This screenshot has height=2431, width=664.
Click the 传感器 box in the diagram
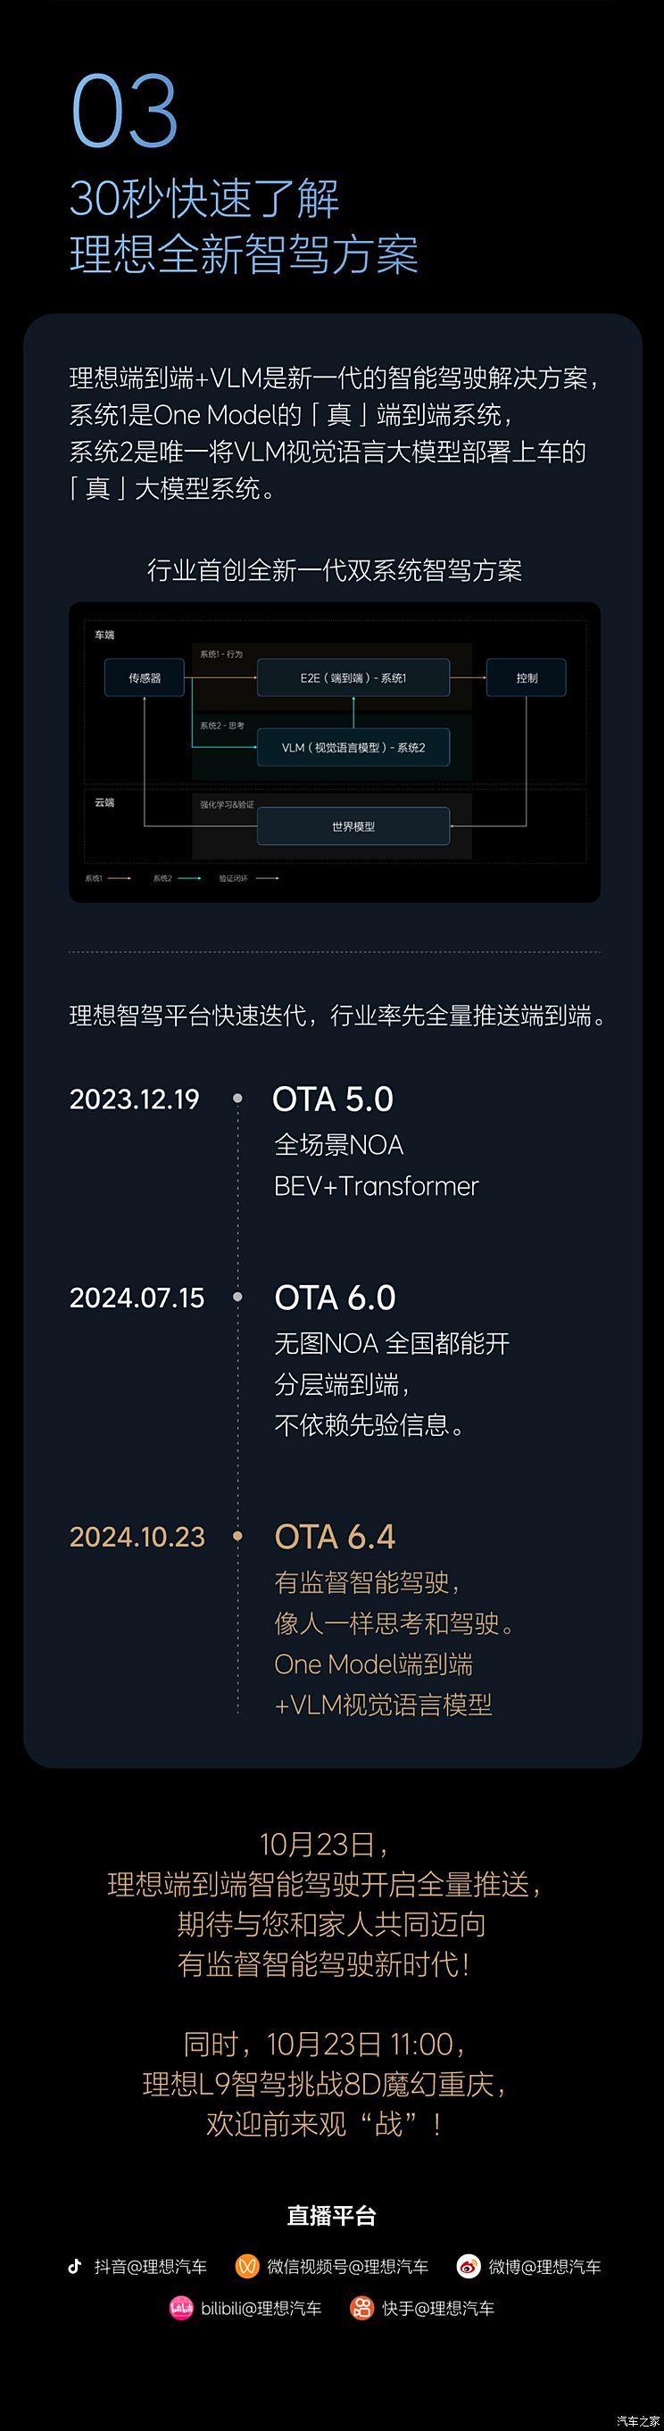[145, 677]
